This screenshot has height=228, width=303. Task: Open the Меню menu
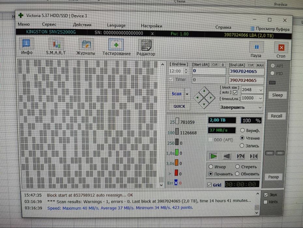(24, 24)
